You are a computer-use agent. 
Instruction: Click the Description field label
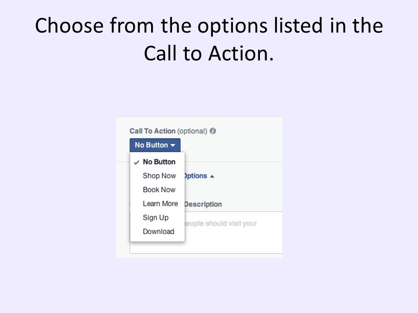(203, 204)
